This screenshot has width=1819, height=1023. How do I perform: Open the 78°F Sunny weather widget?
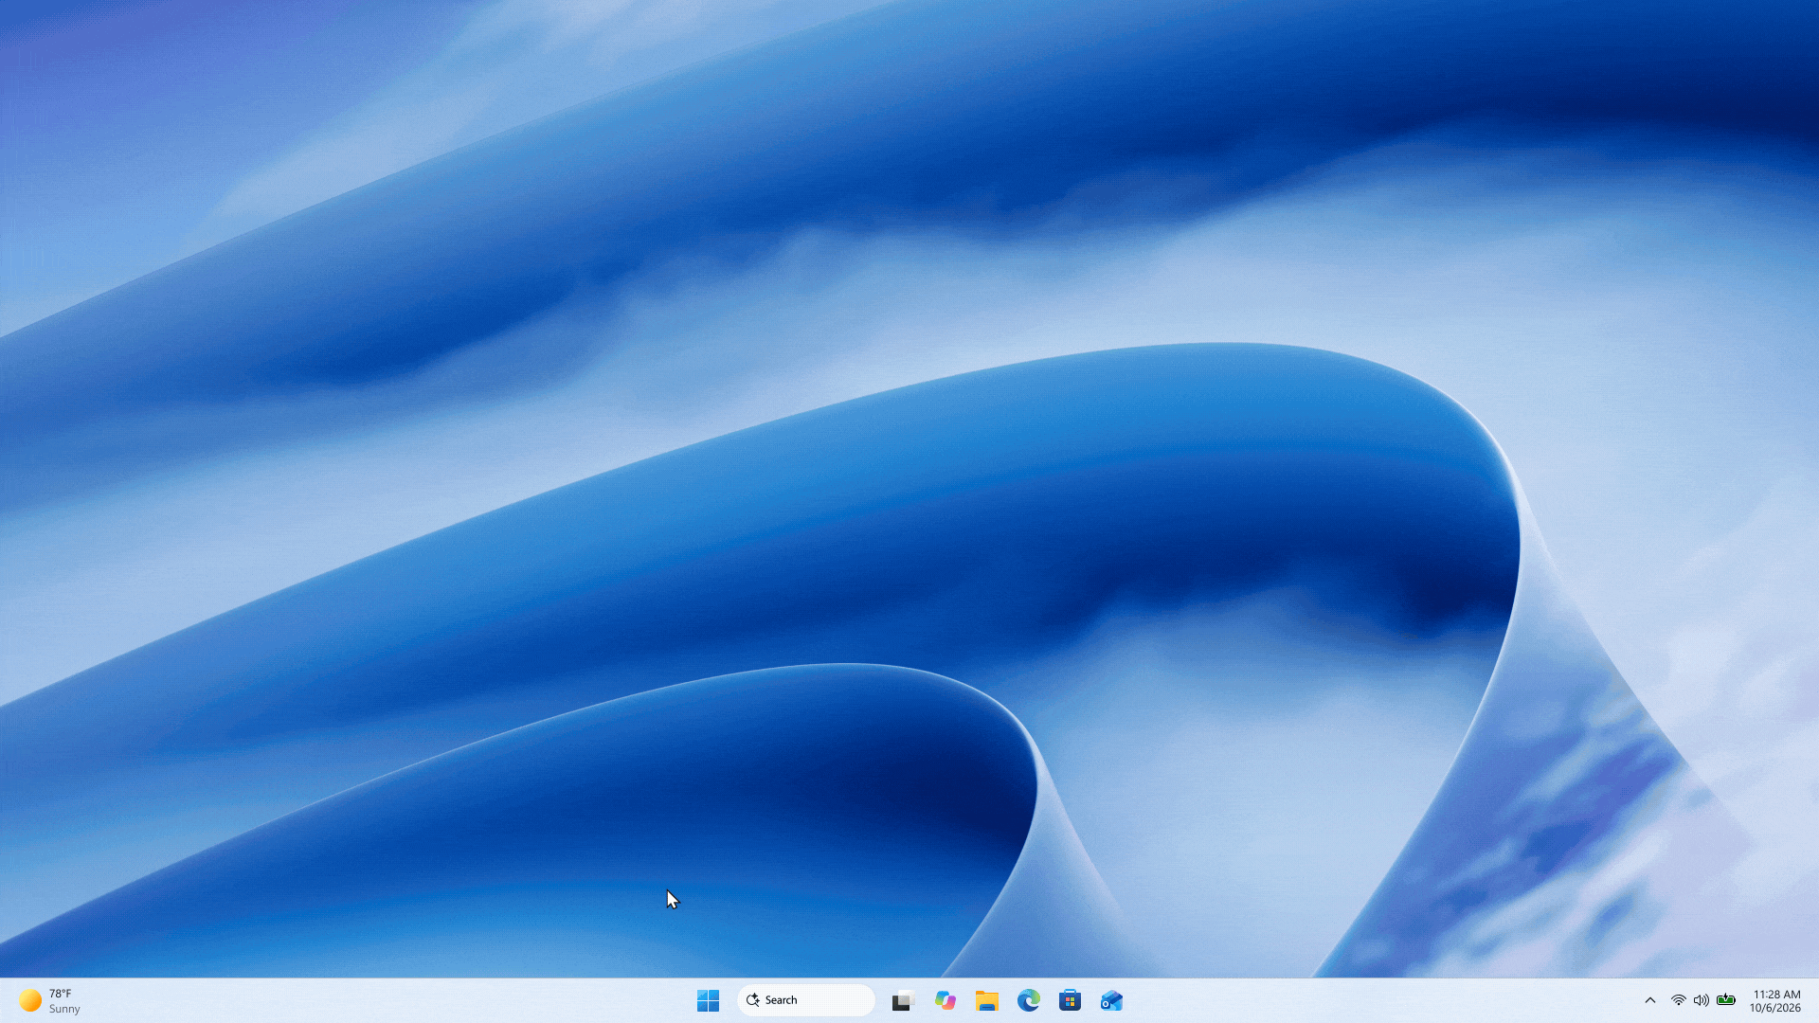pos(50,1000)
